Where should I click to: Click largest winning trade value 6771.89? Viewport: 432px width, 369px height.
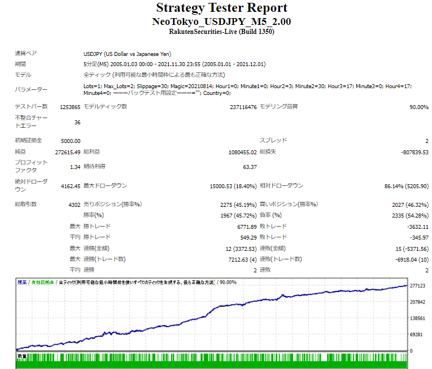[x=247, y=227]
